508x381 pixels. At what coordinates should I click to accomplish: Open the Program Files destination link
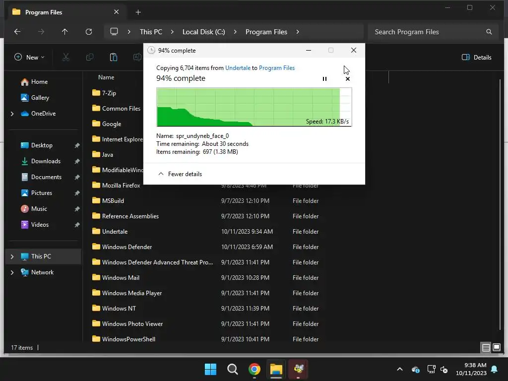pos(277,67)
